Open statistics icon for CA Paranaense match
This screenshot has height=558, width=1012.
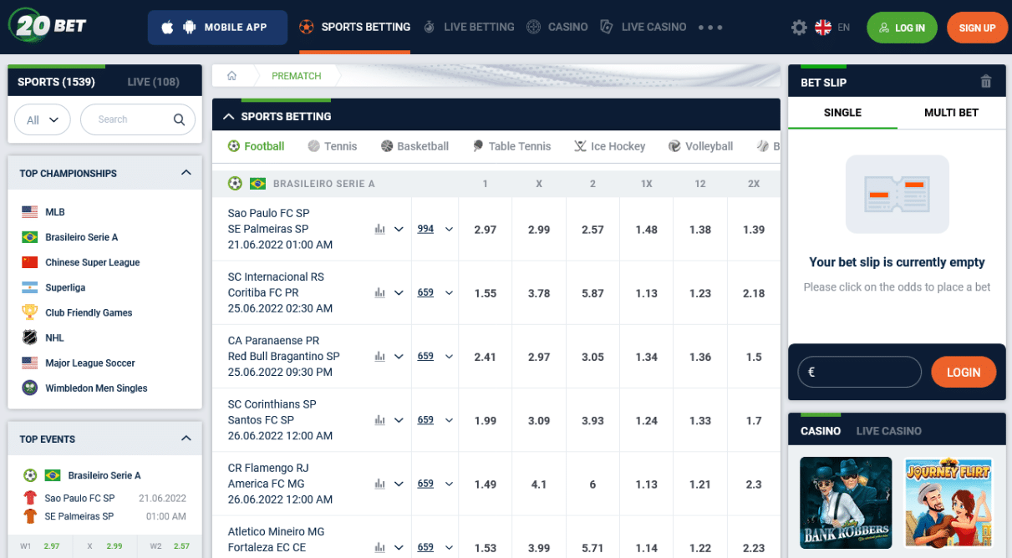380,357
